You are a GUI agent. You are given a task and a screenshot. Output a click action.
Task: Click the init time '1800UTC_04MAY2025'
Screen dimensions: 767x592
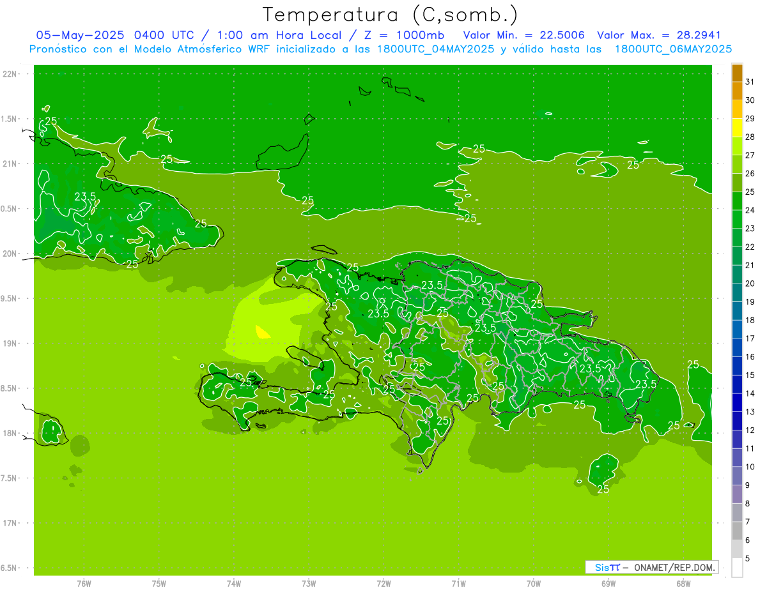pos(437,49)
